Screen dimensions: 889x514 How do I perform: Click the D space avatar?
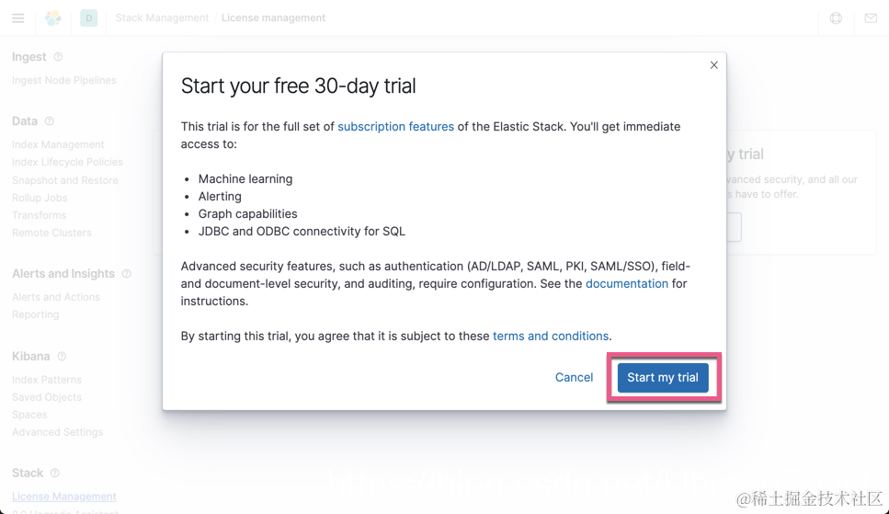pyautogui.click(x=89, y=17)
